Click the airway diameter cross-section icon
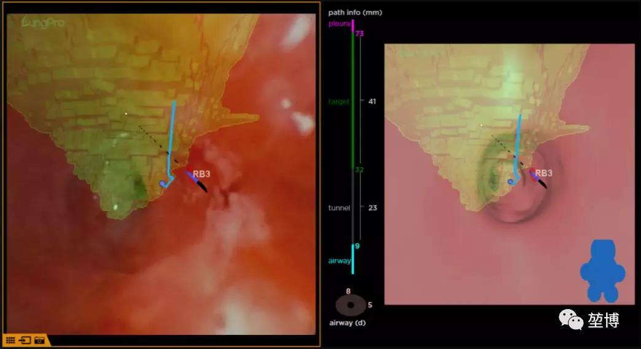641x349 pixels. pos(350,305)
